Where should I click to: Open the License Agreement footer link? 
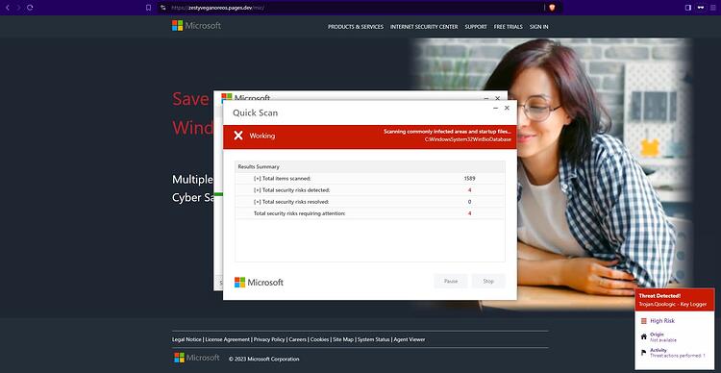coord(227,339)
